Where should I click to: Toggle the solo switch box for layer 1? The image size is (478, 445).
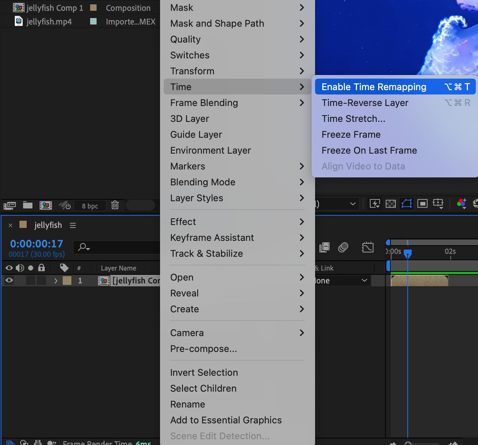[x=31, y=280]
